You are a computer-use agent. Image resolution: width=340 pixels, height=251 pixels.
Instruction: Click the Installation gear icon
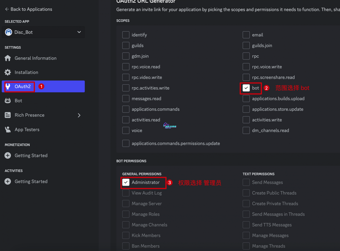[8, 72]
